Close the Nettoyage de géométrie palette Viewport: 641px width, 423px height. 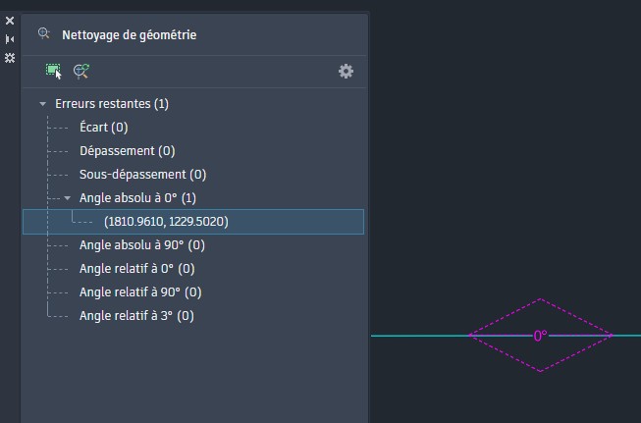point(10,20)
